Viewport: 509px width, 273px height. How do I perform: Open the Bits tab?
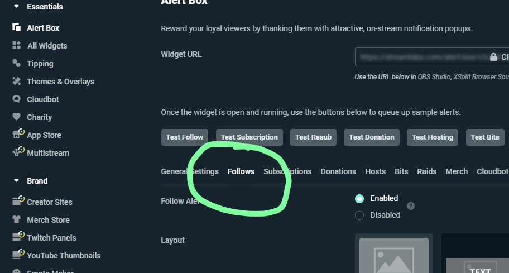[x=401, y=171]
